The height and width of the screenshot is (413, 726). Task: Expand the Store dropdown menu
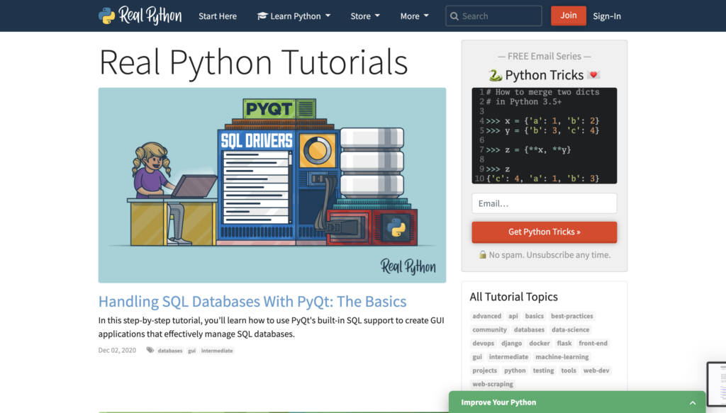[365, 16]
